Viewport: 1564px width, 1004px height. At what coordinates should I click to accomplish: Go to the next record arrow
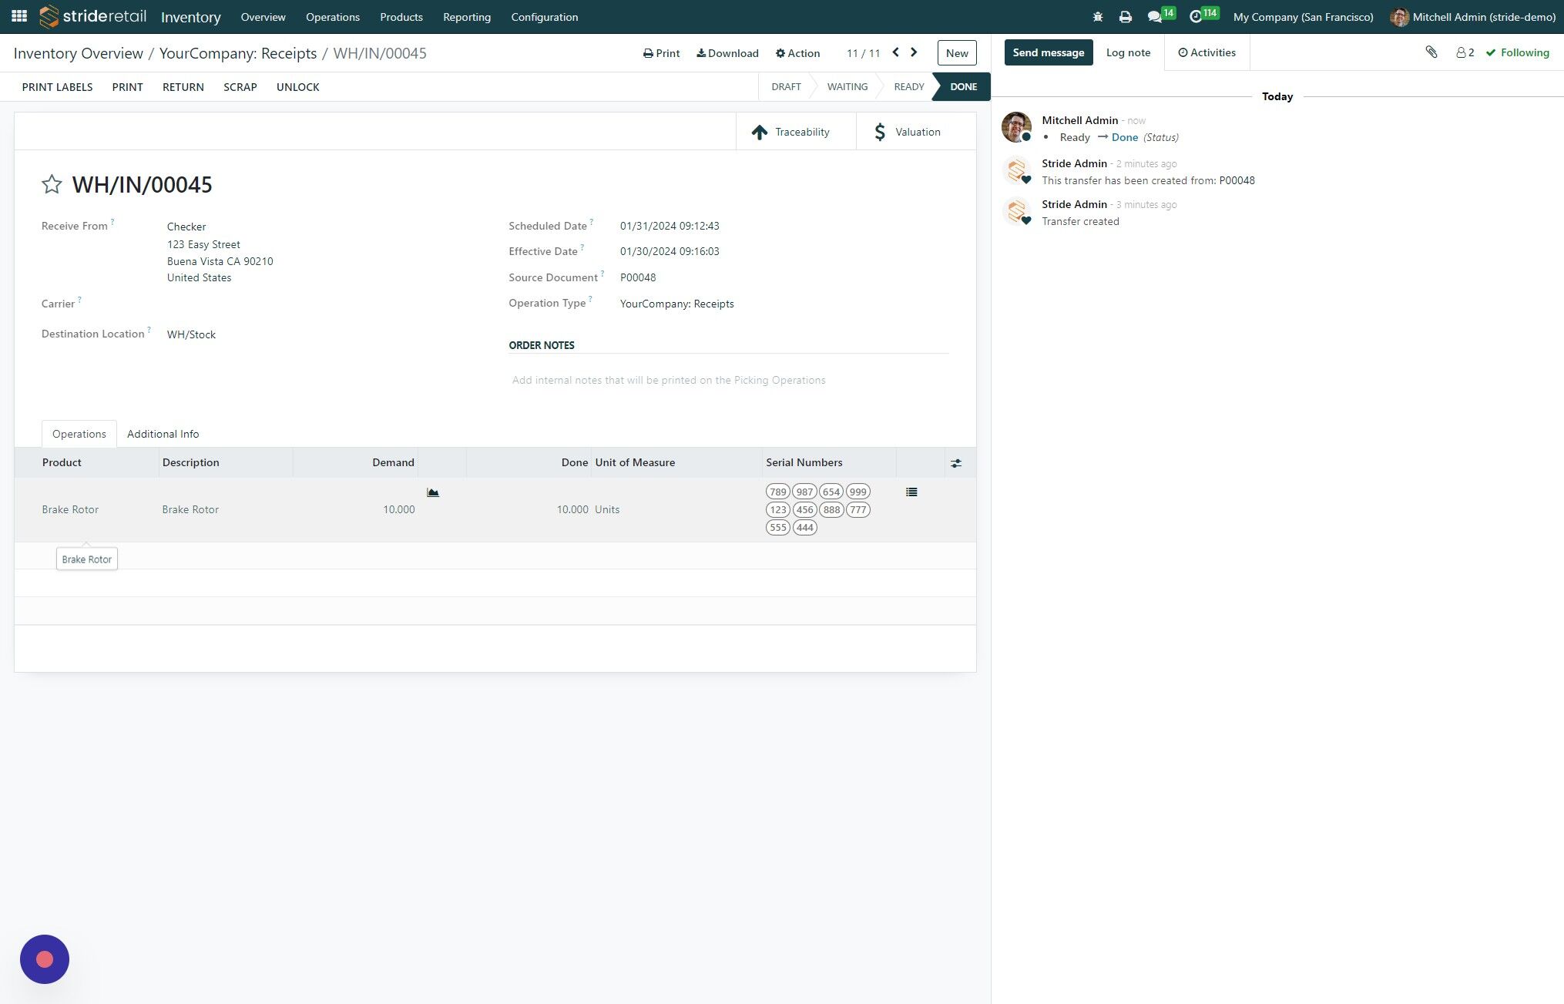pos(914,52)
